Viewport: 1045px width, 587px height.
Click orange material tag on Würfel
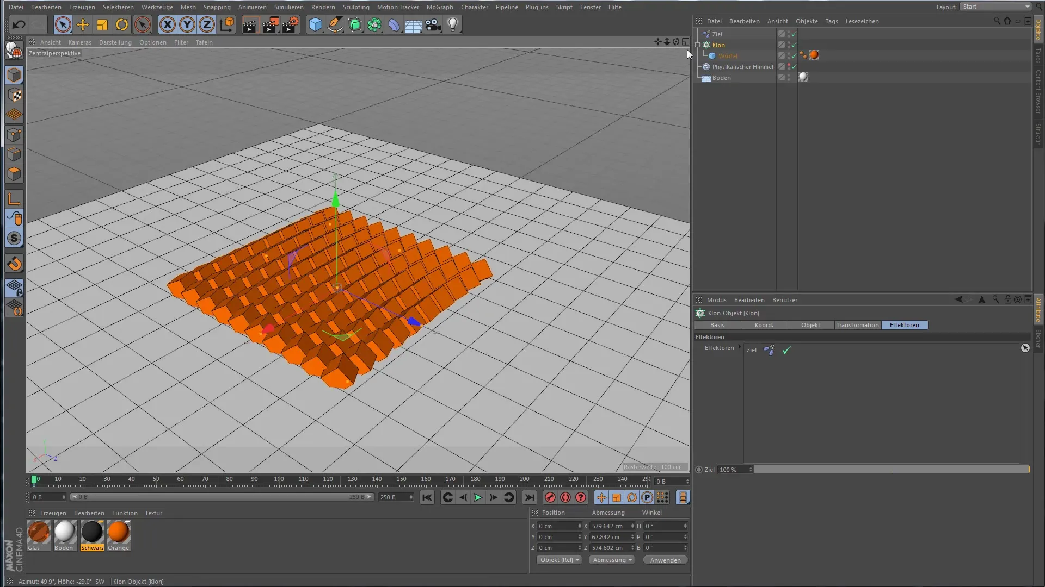814,55
